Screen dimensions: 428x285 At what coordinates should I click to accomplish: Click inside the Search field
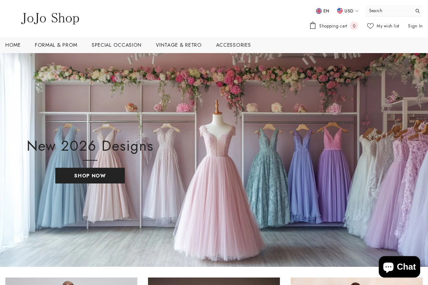coord(389,11)
